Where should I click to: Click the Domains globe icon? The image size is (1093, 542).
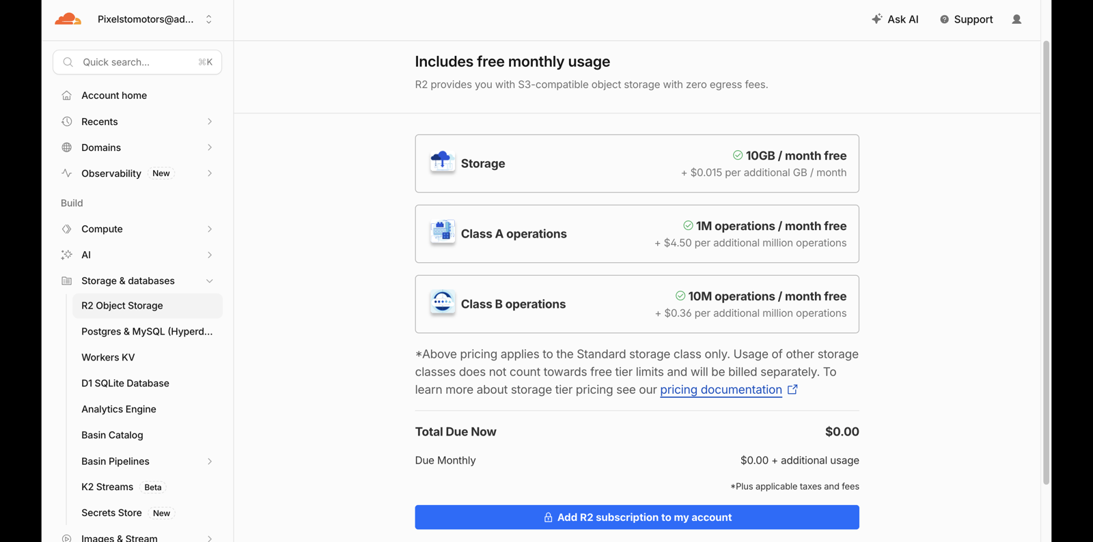(66, 147)
